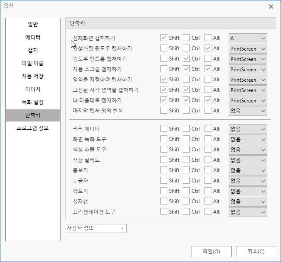The image size is (281, 262).
Task: Expand key dropdown for 자동 스크롤 캡처하기
Action: pyautogui.click(x=248, y=70)
